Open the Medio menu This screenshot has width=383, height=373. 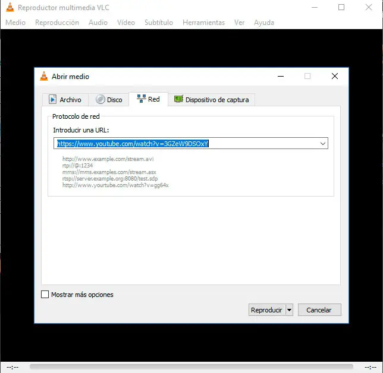(15, 23)
